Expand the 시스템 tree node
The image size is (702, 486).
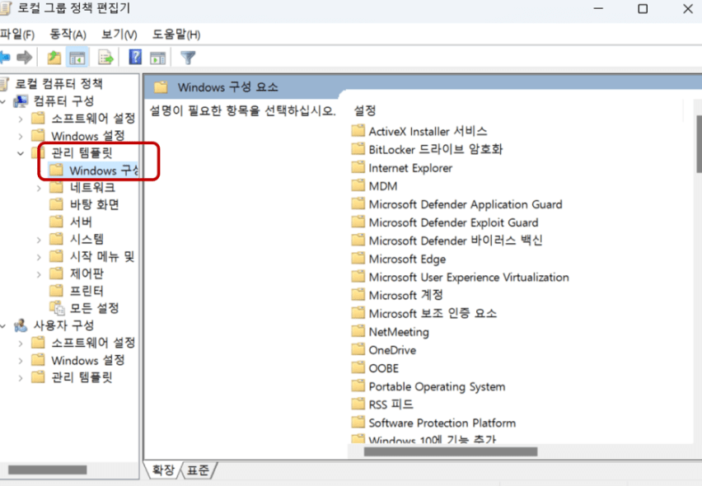(x=39, y=241)
